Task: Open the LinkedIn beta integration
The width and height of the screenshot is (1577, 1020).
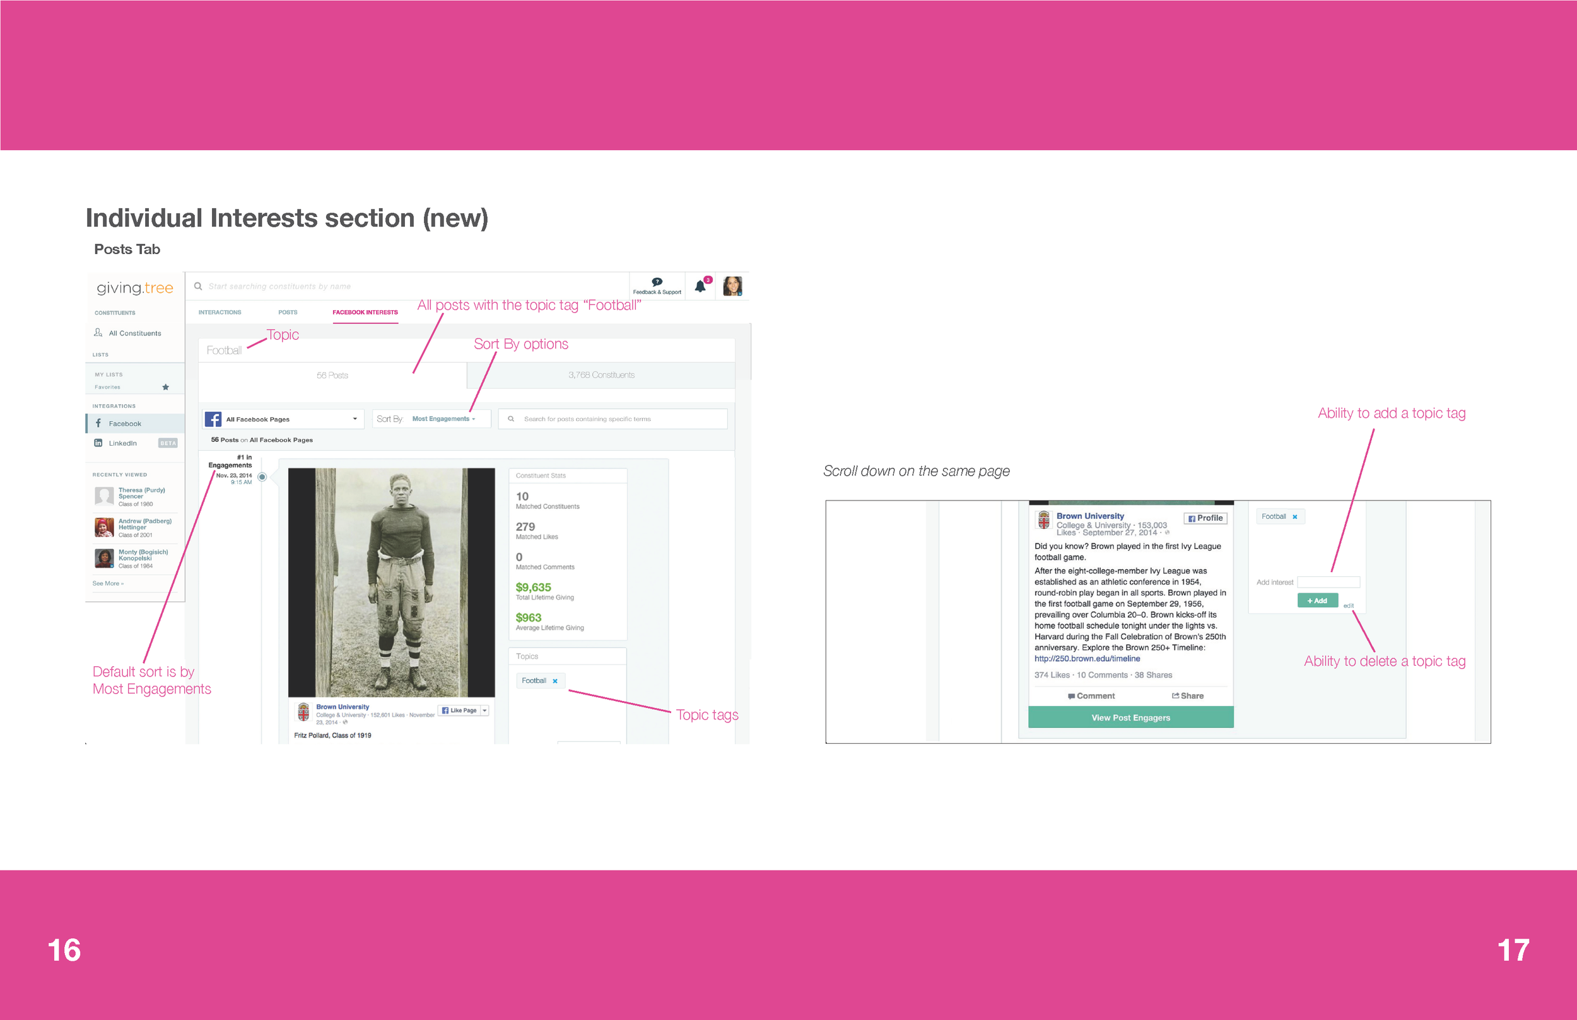Action: coord(123,443)
